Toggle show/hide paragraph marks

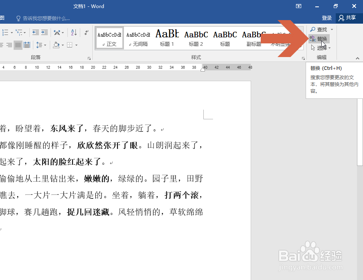86,33
